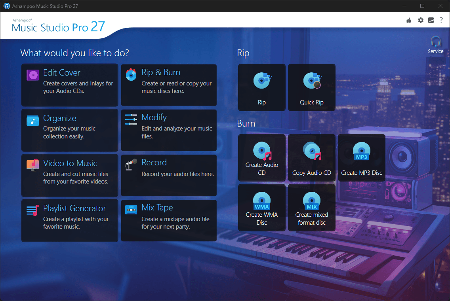Select the Organize heading

pos(60,118)
